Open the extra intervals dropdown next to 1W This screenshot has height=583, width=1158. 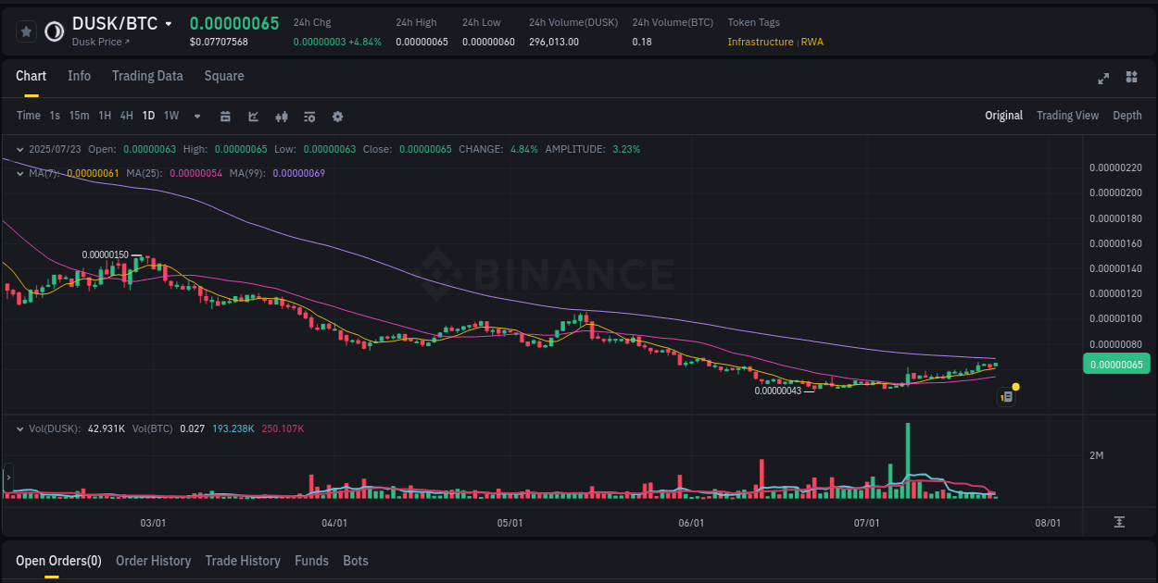(x=195, y=116)
